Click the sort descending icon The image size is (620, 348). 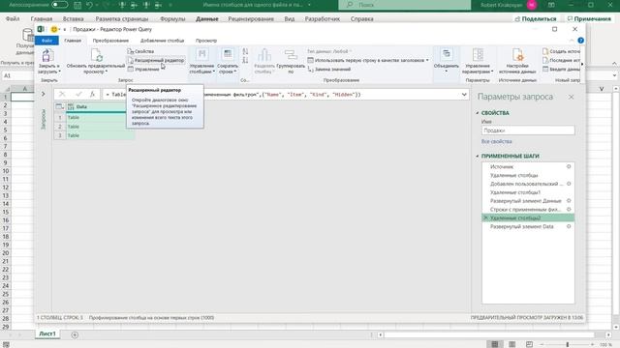pos(245,60)
